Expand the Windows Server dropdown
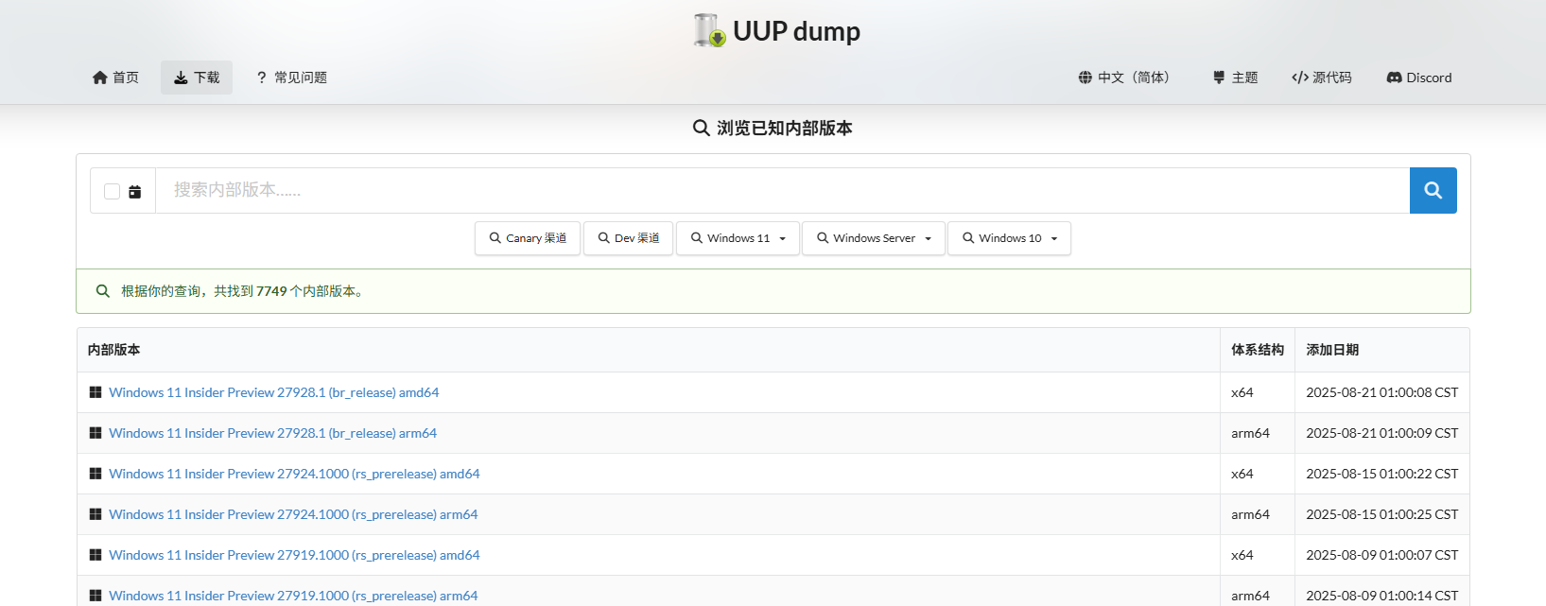 (x=874, y=238)
